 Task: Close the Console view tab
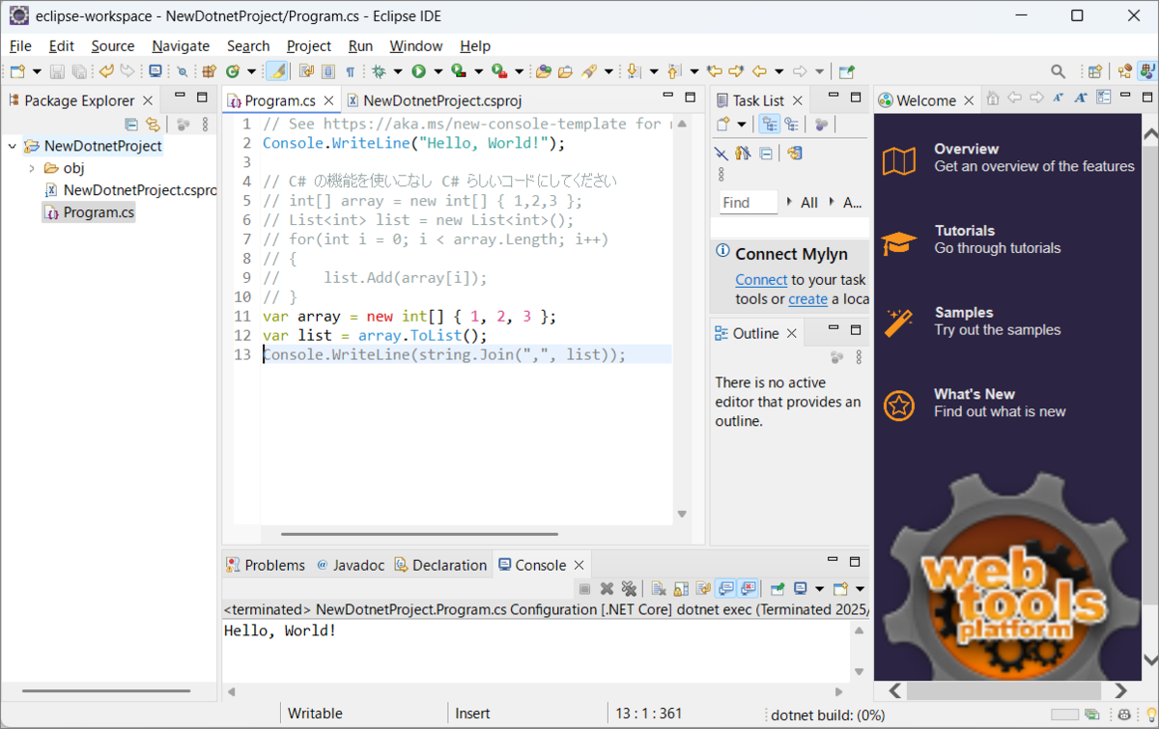click(579, 566)
